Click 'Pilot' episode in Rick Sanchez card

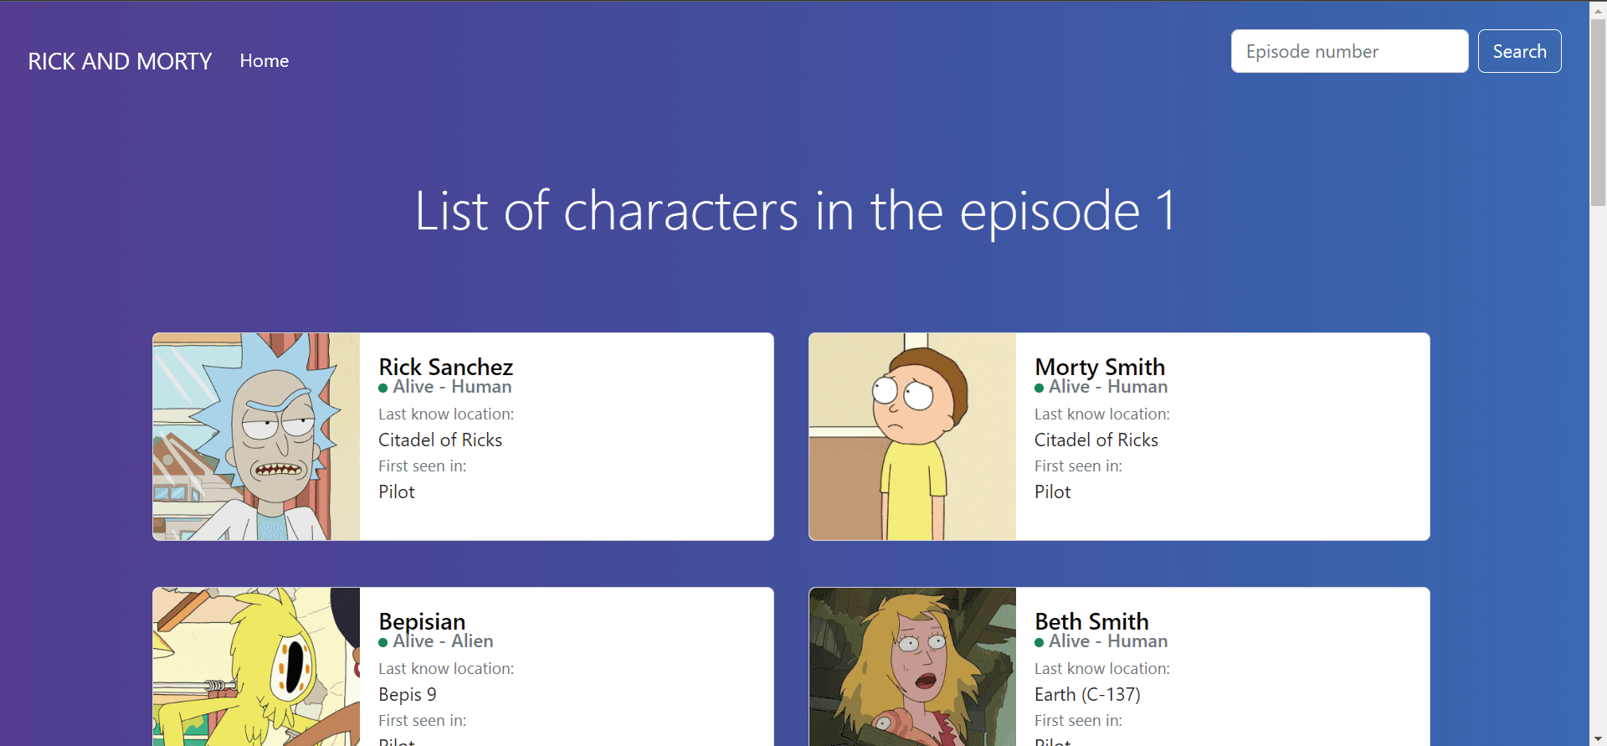coord(397,491)
